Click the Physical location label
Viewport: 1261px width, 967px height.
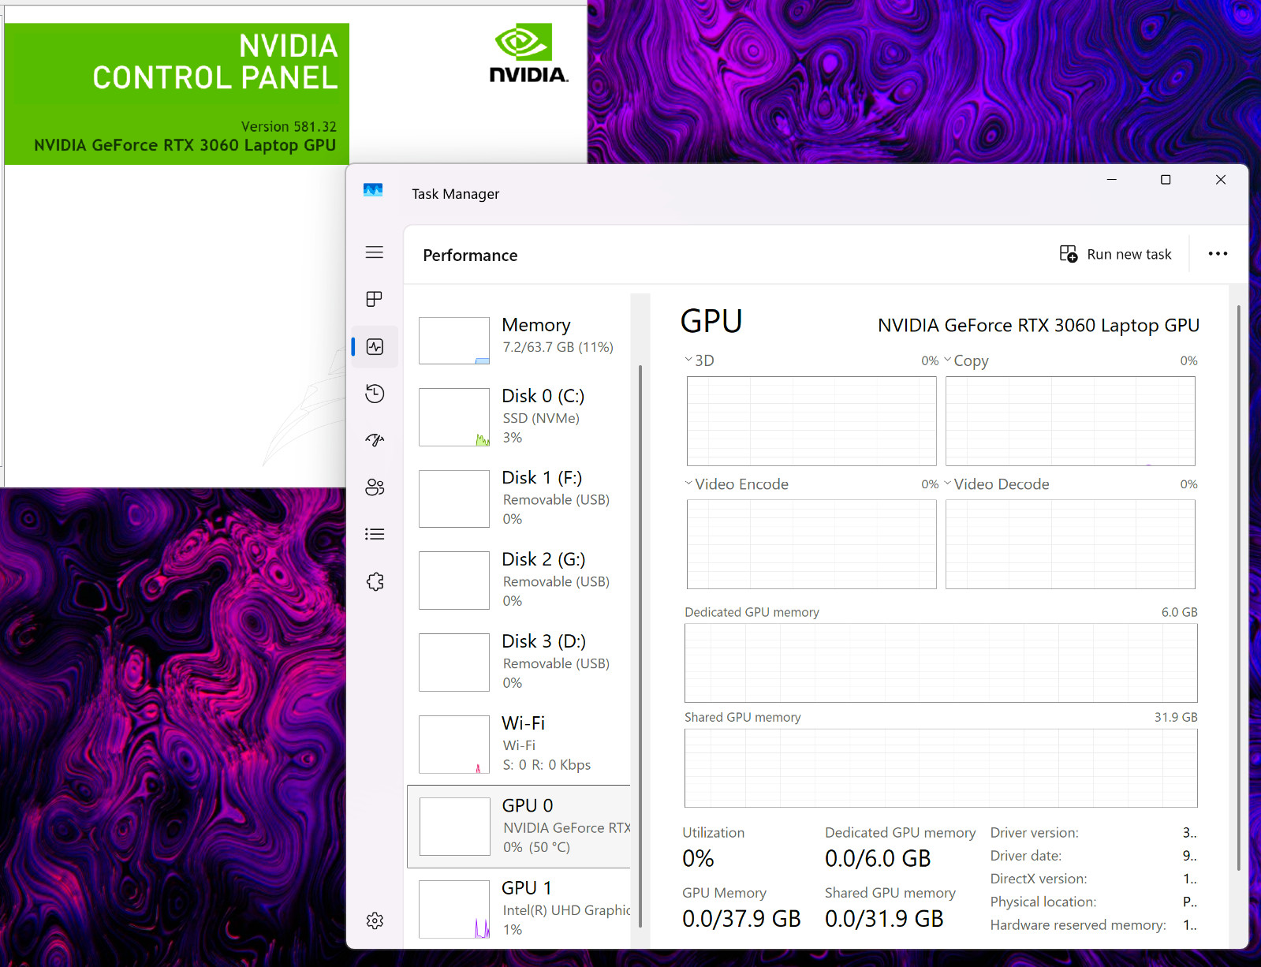click(x=1043, y=902)
